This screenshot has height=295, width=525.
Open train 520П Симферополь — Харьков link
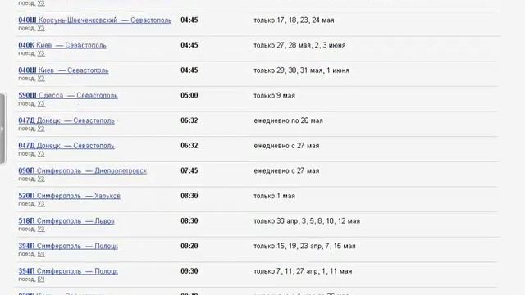point(69,196)
